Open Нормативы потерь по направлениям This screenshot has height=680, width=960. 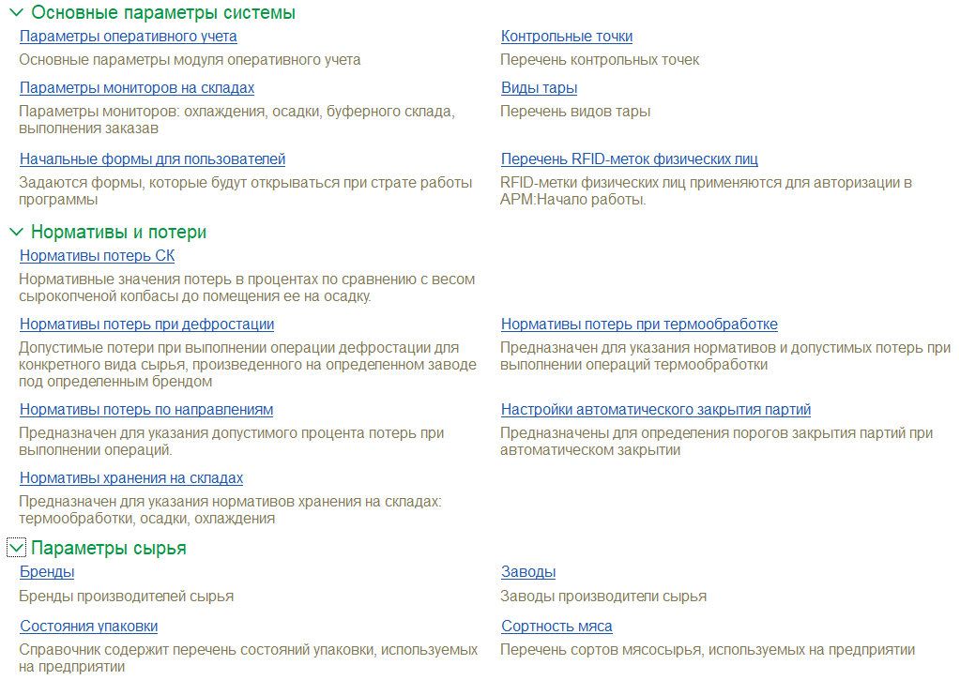(146, 410)
